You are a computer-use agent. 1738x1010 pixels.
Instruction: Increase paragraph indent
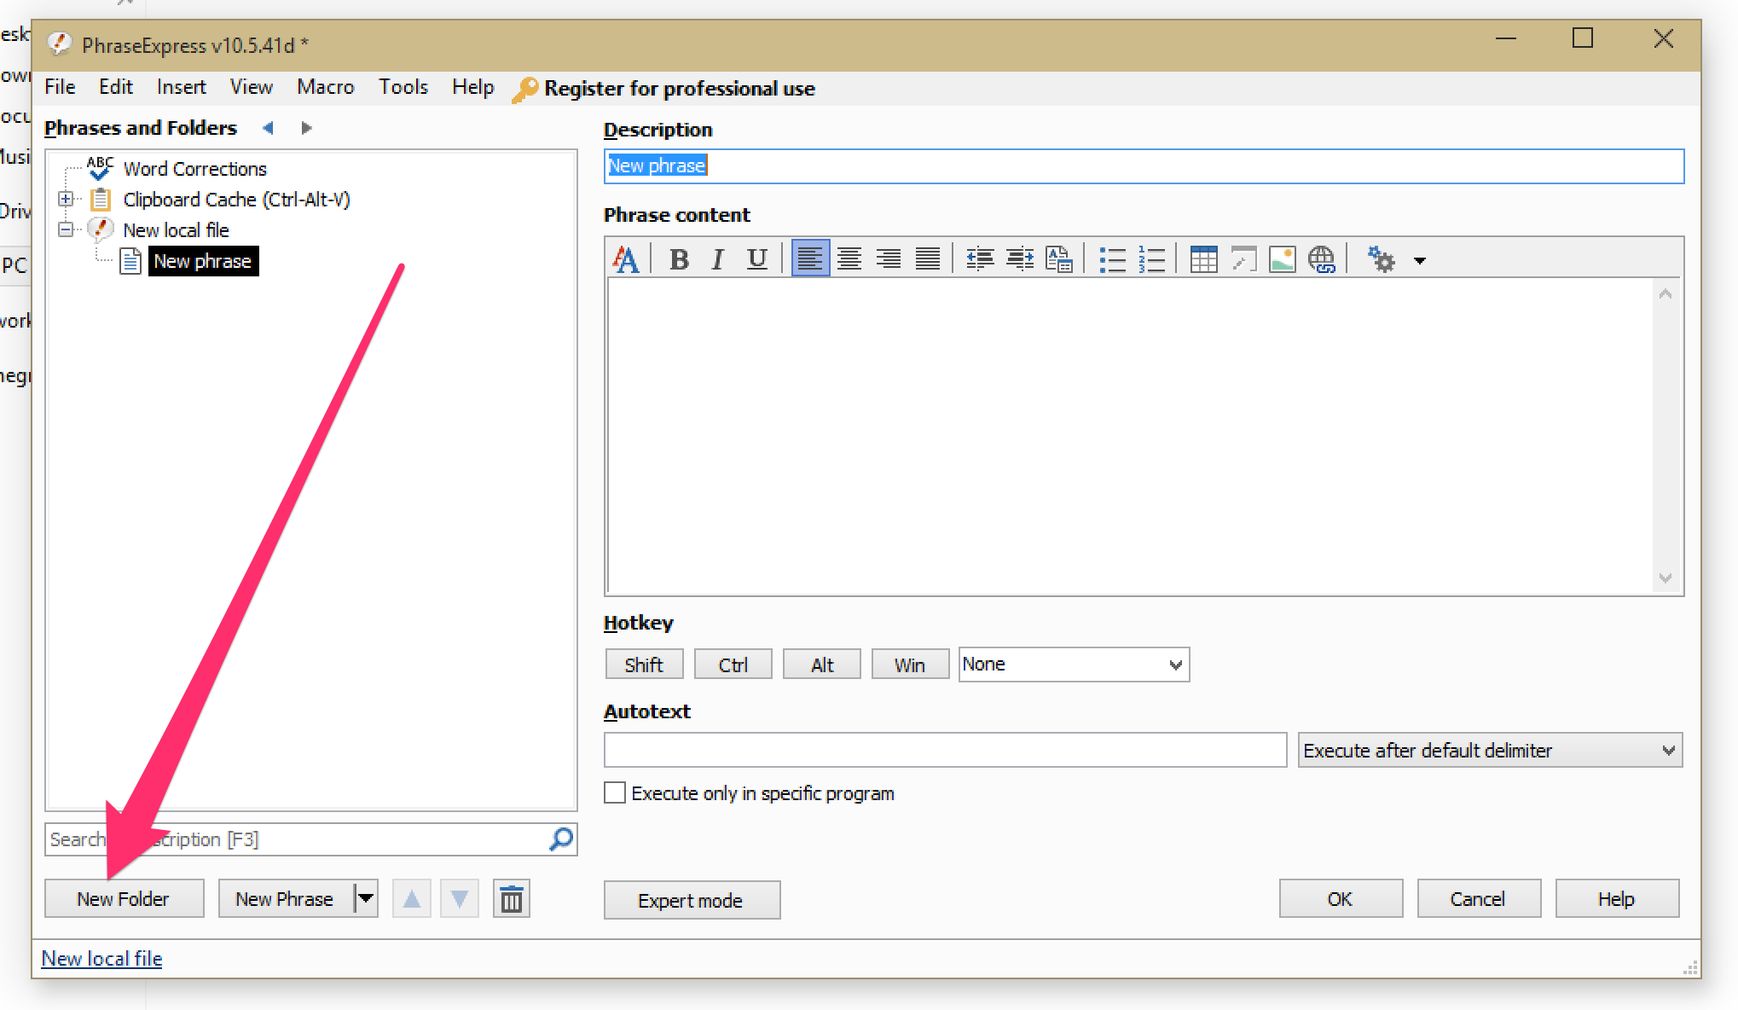click(1020, 259)
